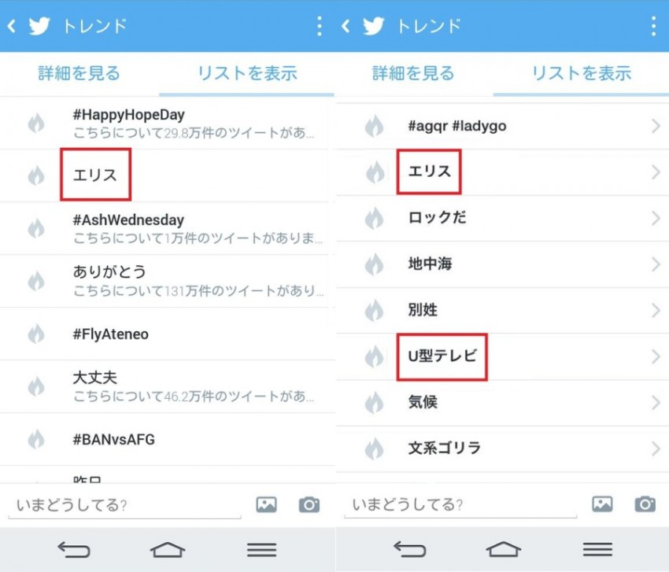Open overflow menu in left screen header

(319, 26)
